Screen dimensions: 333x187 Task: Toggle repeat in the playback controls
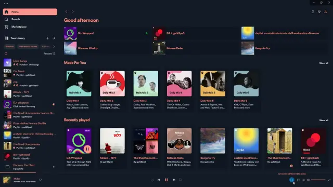181,180
